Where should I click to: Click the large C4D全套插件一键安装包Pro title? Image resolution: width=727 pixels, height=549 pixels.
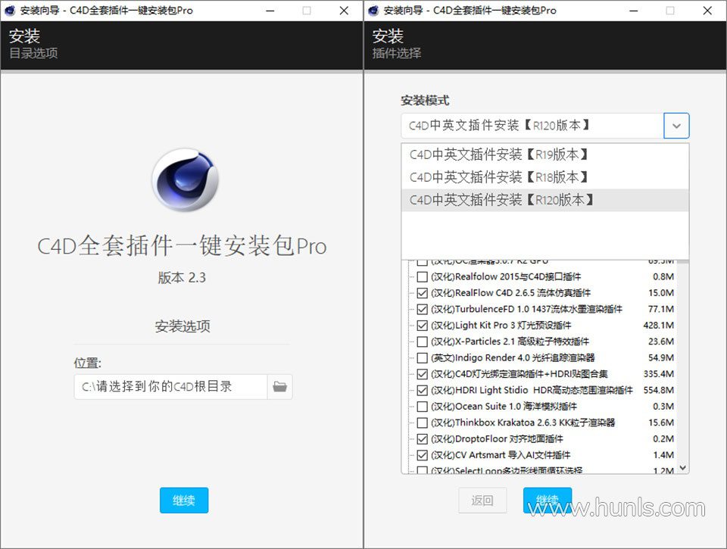click(182, 245)
